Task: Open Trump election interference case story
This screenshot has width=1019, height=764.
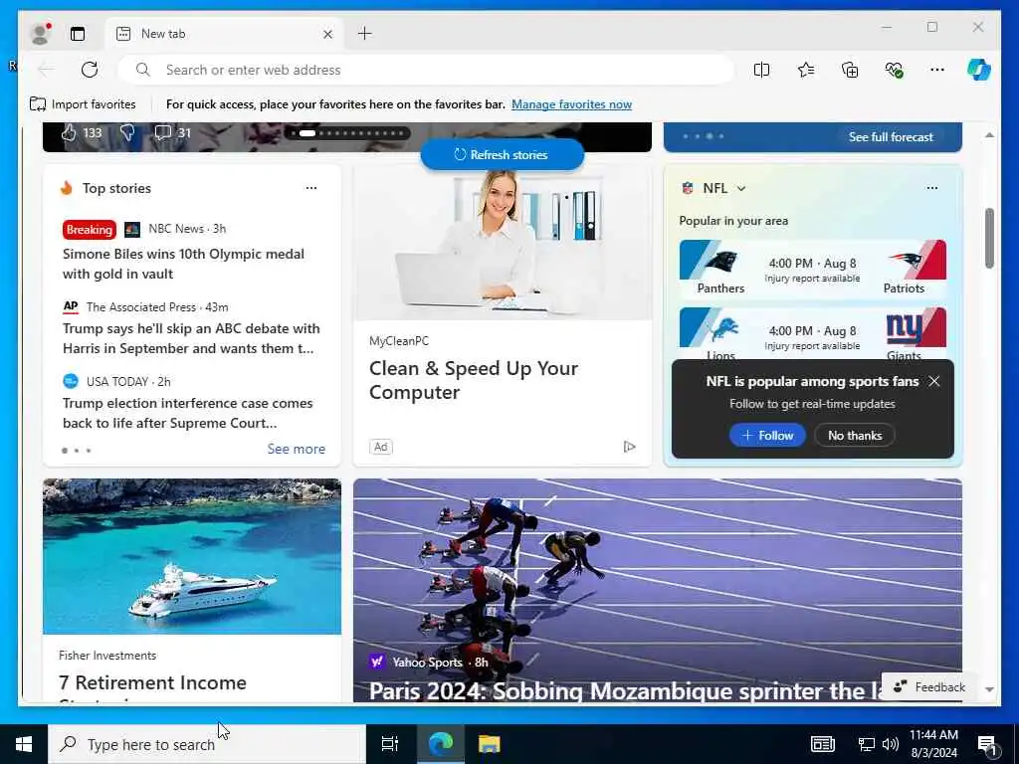Action: click(x=188, y=413)
